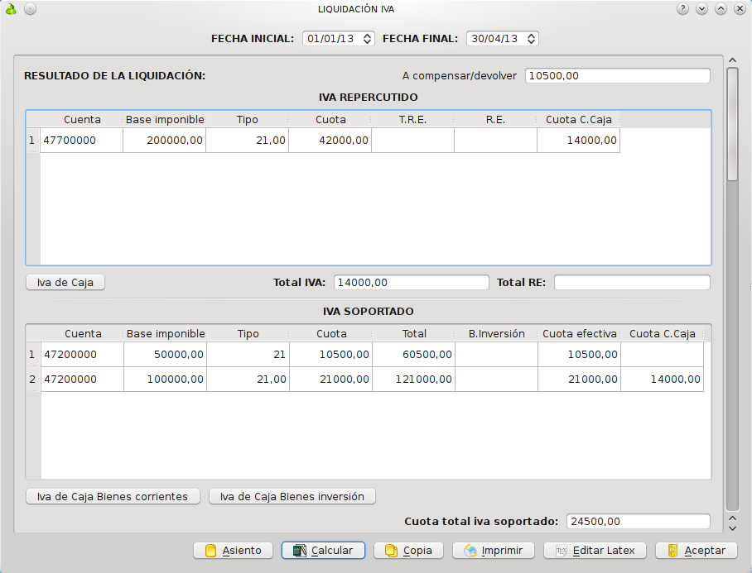Click the Cuota total iva soportado field
Viewport: 752px width, 573px height.
click(x=639, y=521)
